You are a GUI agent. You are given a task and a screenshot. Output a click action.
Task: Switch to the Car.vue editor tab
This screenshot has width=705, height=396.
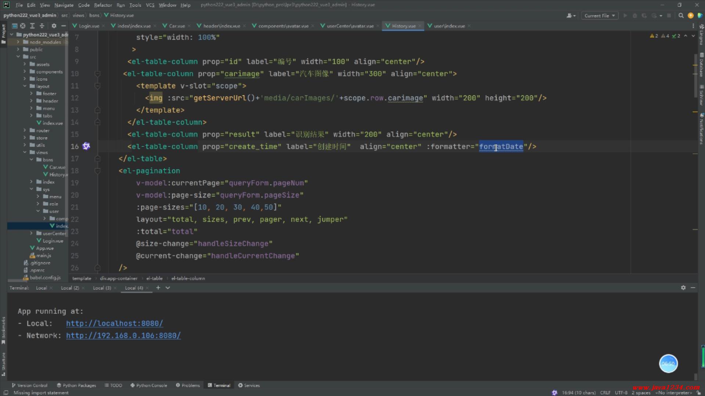pyautogui.click(x=177, y=26)
